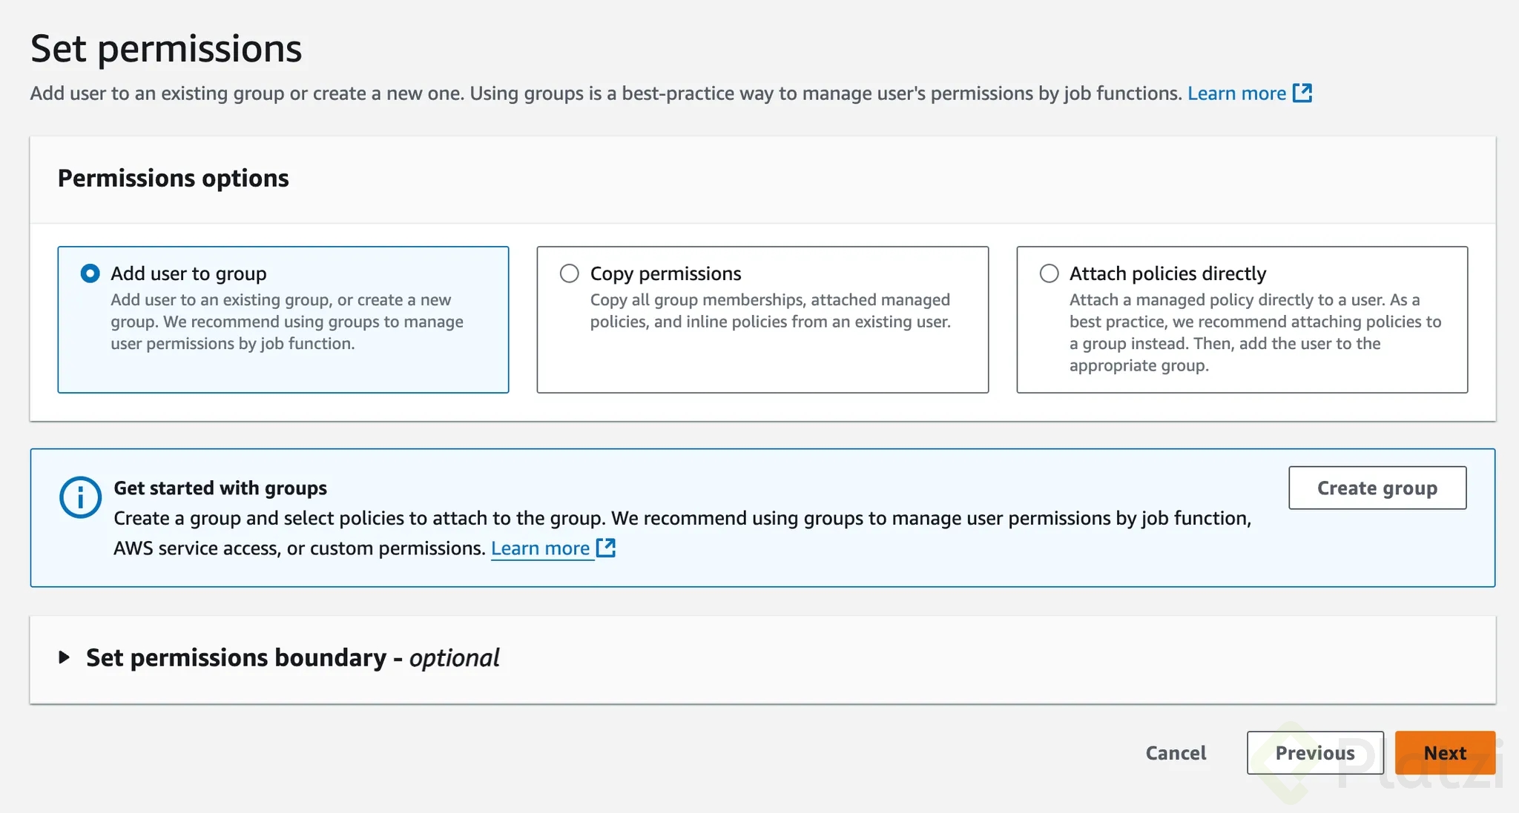Click the Attach policies directly description text
Image resolution: width=1519 pixels, height=813 pixels.
[1255, 333]
